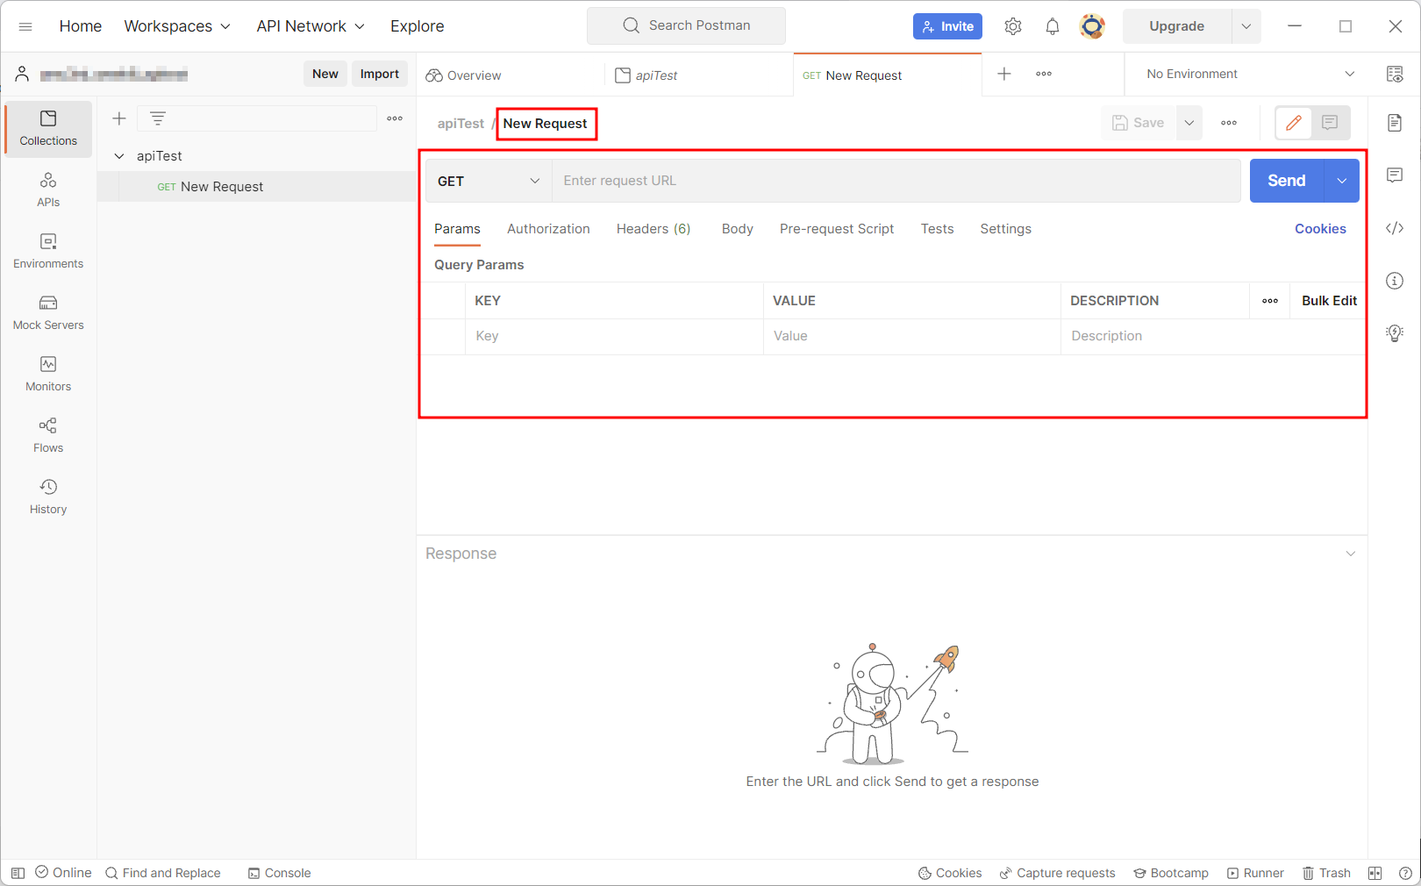Open related requests lightbulb icon
The image size is (1421, 886).
point(1395,333)
